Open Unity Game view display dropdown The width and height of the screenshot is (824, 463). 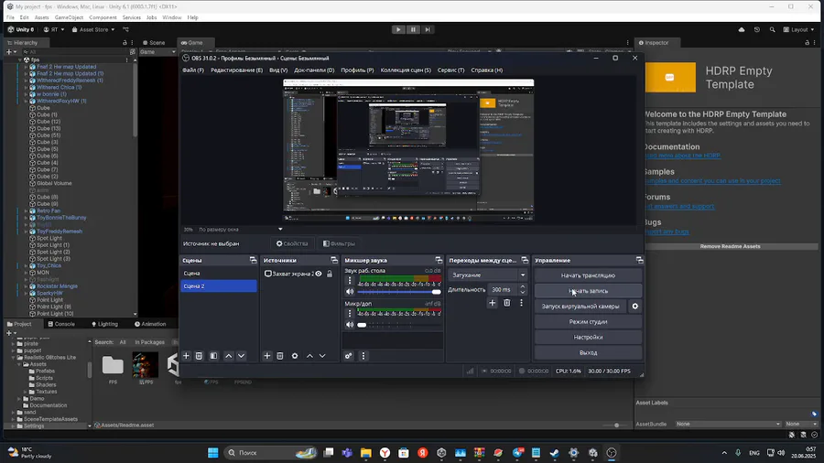click(x=157, y=52)
